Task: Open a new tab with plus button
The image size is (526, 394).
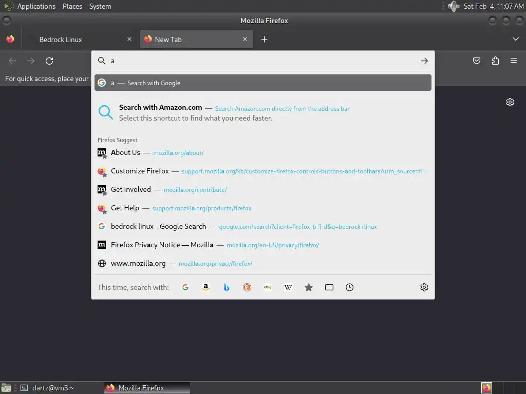Action: [x=264, y=40]
